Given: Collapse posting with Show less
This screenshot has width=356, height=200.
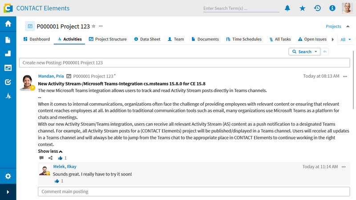Looking at the screenshot, I should [50, 151].
